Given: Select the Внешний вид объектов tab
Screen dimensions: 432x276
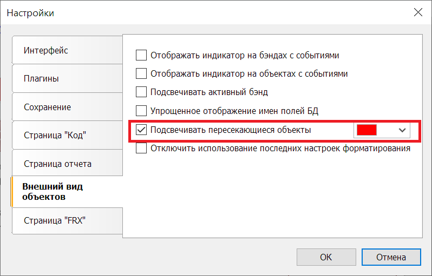Looking at the screenshot, I should point(67,192).
